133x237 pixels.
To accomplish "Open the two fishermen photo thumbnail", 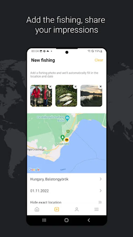I will click(41, 96).
